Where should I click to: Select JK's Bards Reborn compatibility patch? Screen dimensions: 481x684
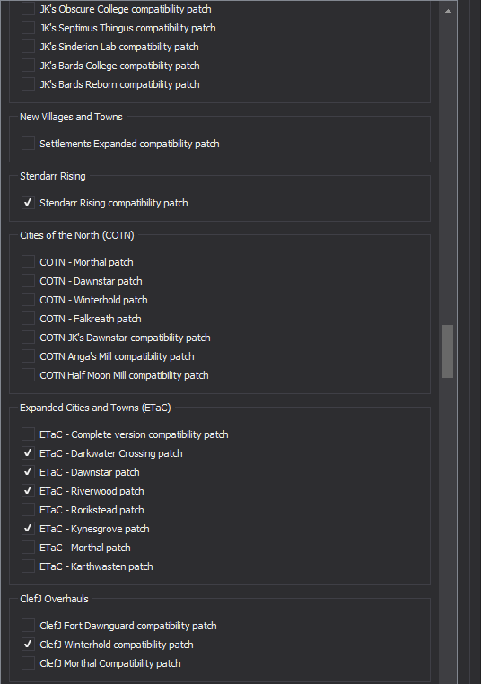pyautogui.click(x=29, y=83)
